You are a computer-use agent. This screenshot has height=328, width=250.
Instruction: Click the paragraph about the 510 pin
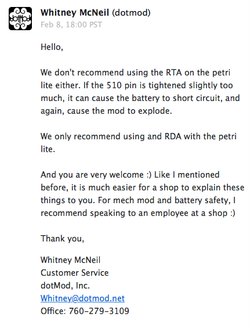pos(140,92)
